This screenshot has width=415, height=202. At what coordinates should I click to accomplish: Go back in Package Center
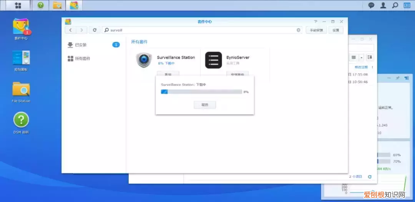coord(70,30)
